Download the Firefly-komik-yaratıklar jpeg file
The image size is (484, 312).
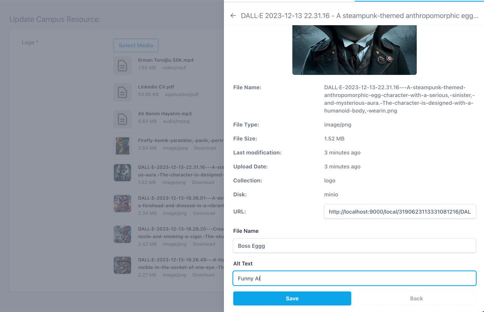(x=205, y=148)
